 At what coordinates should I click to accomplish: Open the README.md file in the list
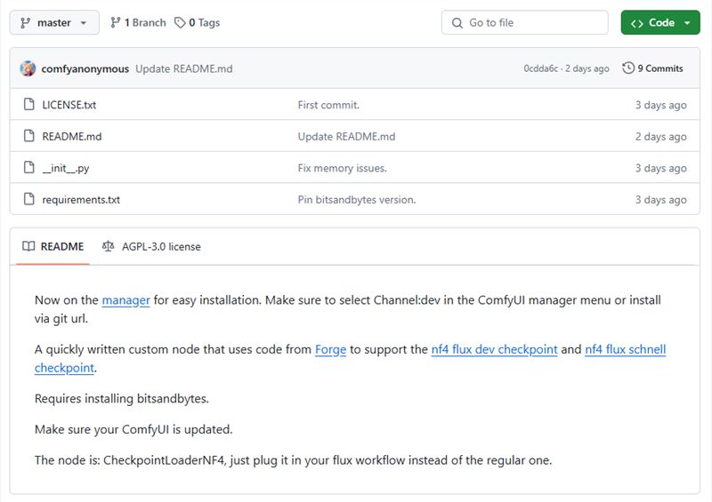[72, 137]
